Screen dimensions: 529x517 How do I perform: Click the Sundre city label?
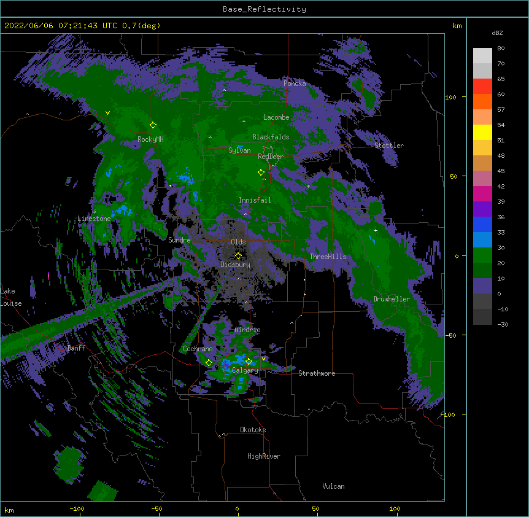tap(179, 240)
